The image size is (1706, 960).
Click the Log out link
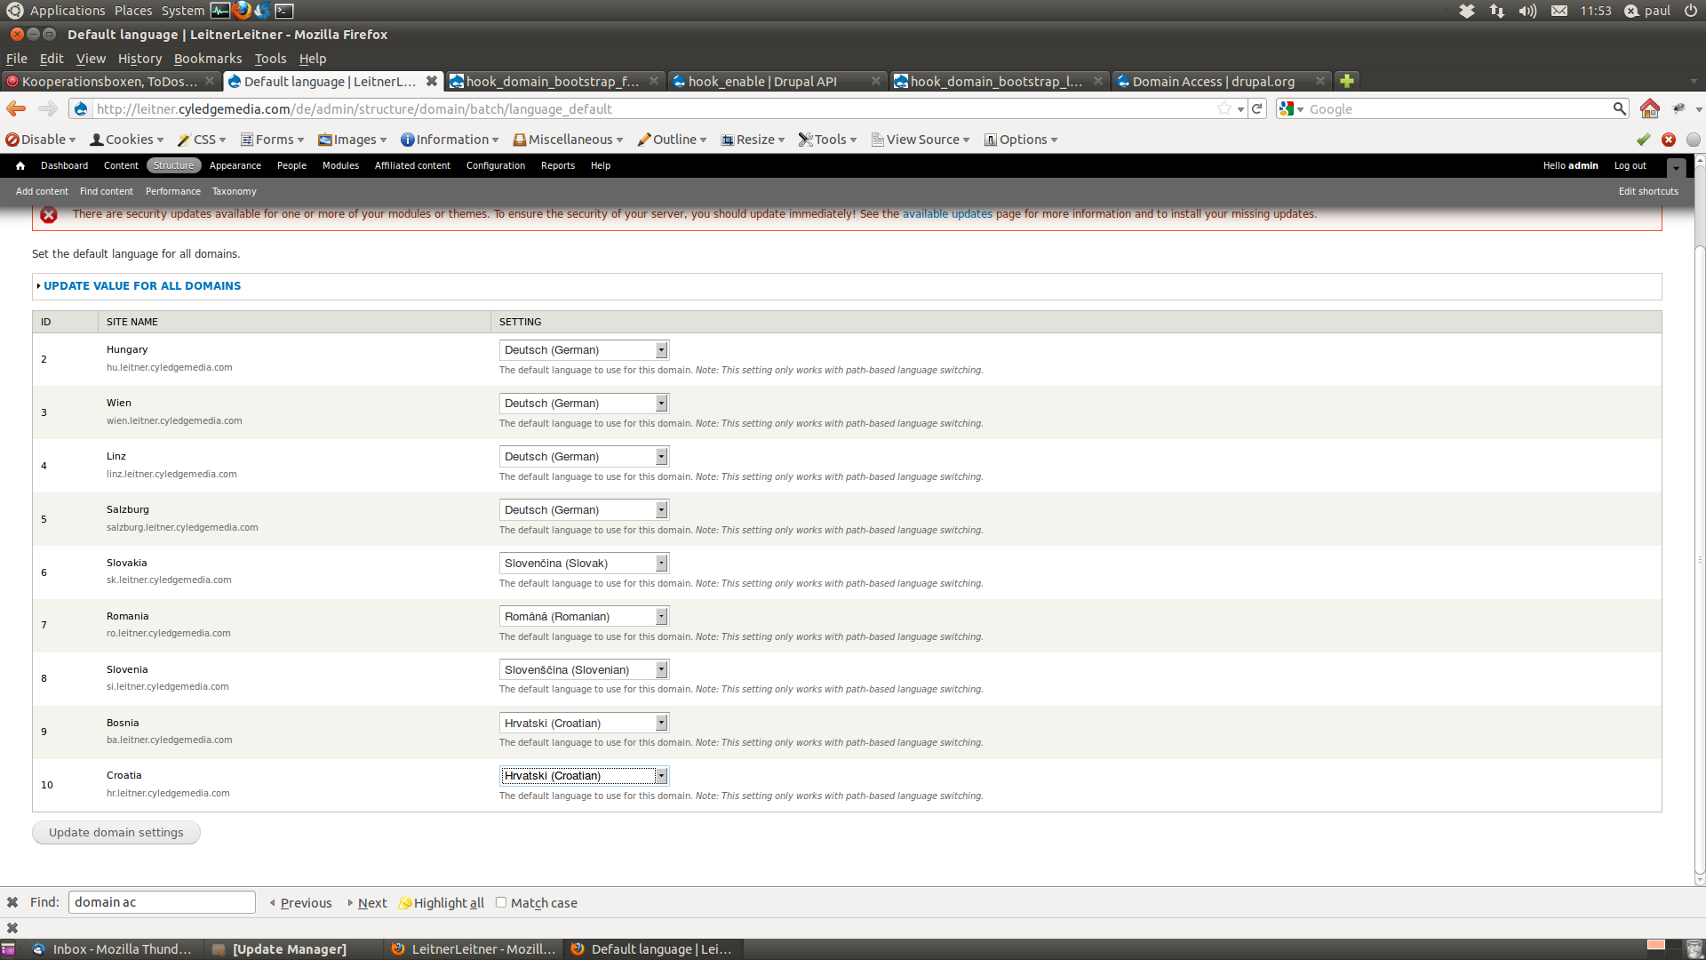click(1630, 165)
